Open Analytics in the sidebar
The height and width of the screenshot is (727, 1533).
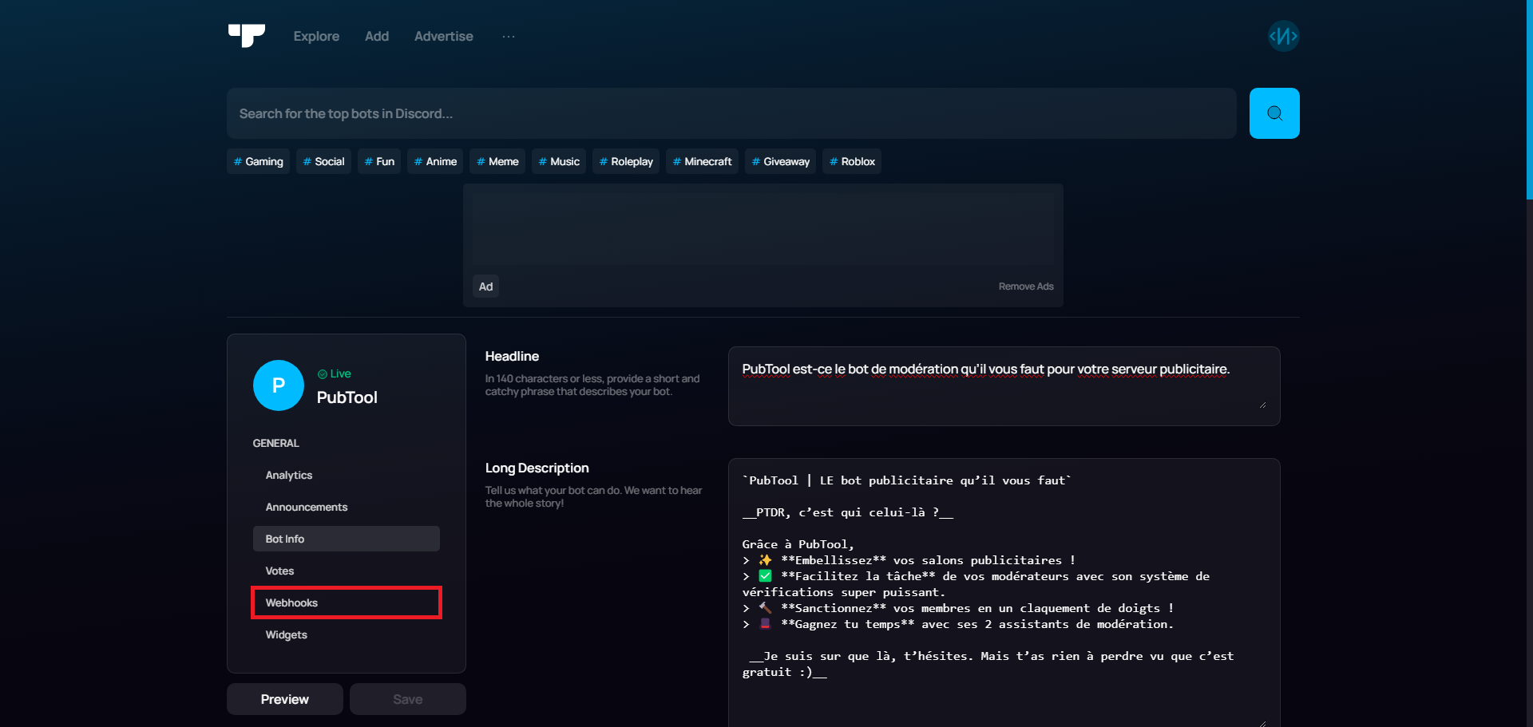point(289,475)
